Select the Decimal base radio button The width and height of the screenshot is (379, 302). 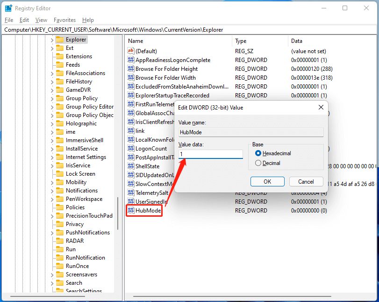(x=258, y=163)
